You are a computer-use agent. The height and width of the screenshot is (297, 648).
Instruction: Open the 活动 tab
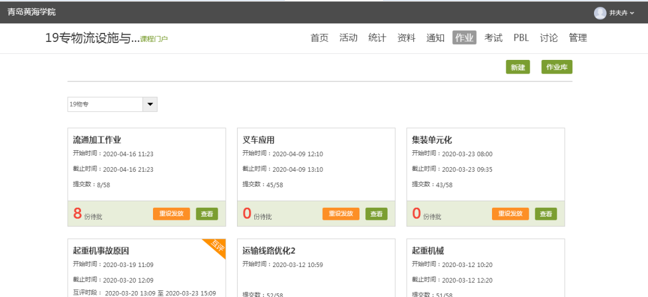pyautogui.click(x=348, y=38)
